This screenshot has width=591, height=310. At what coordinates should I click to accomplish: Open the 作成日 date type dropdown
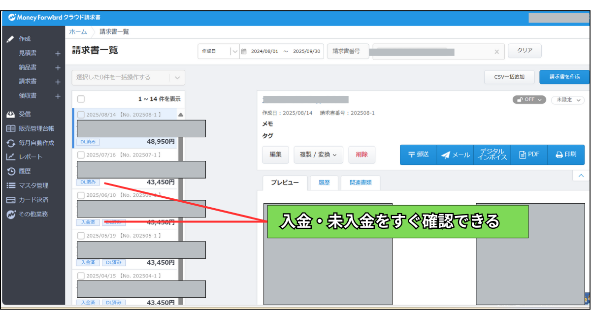(x=218, y=51)
